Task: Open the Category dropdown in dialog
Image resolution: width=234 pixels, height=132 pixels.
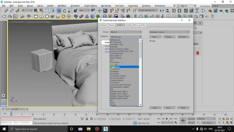Action: [x=126, y=37]
